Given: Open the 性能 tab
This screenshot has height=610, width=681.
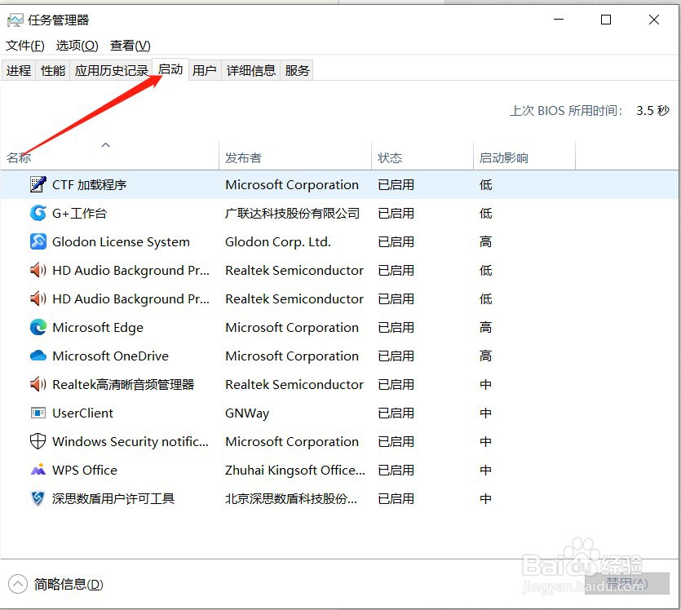Looking at the screenshot, I should [52, 70].
